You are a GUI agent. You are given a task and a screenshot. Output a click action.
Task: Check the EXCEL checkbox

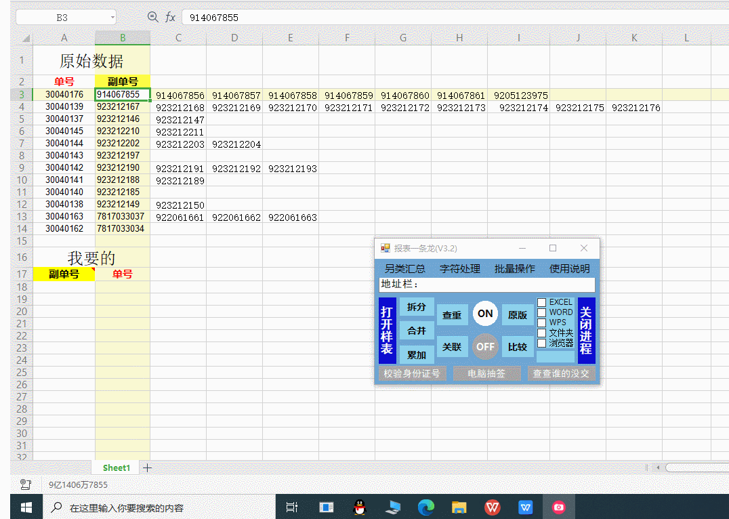(x=541, y=302)
